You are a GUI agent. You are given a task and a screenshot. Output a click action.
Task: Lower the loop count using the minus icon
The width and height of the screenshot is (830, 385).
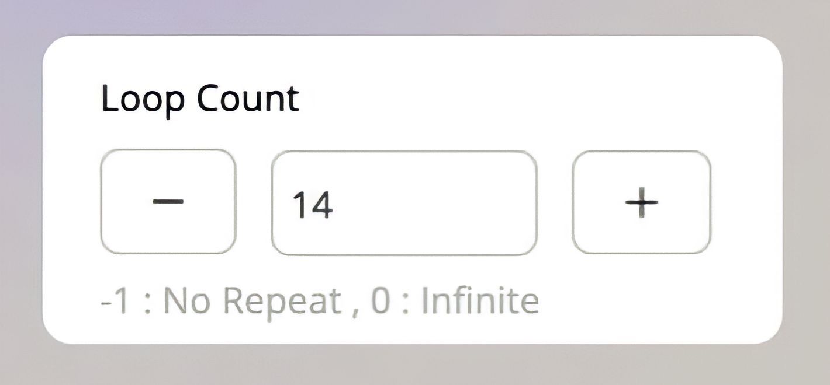coord(168,202)
